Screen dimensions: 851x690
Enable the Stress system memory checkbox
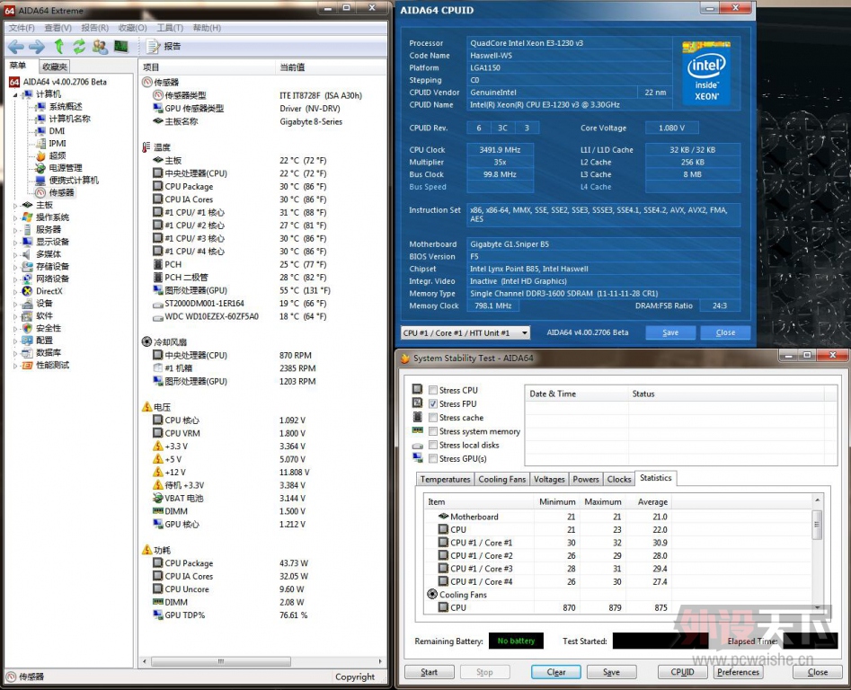tap(433, 431)
